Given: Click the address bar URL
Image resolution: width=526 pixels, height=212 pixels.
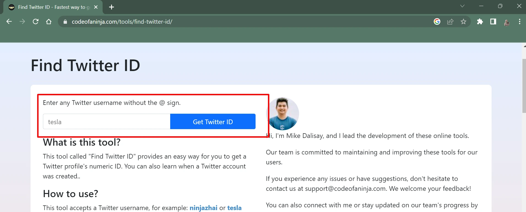Looking at the screenshot, I should [x=122, y=22].
